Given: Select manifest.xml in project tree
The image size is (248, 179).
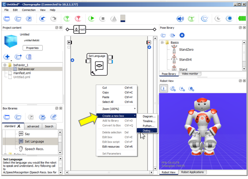Looking at the screenshot, I should coord(22,73).
